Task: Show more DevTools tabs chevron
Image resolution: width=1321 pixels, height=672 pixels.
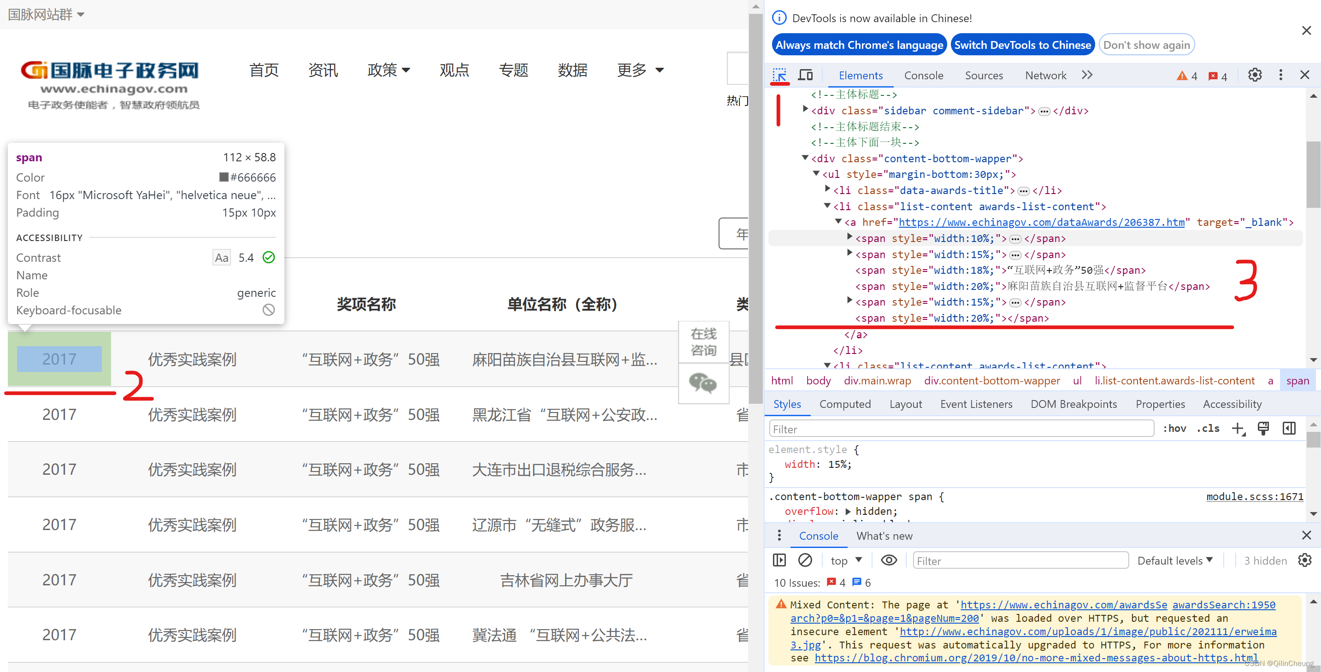Action: click(x=1087, y=75)
